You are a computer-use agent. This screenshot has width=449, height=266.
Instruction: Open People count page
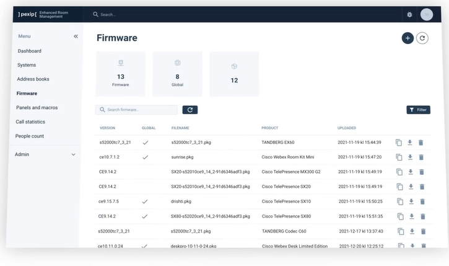30,136
